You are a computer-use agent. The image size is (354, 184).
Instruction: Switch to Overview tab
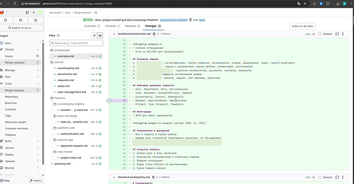(92, 26)
